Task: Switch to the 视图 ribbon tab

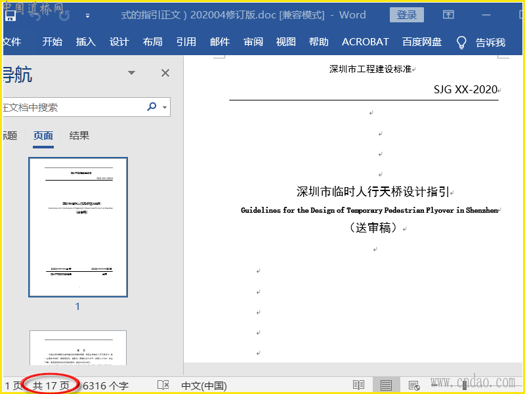Action: click(x=285, y=42)
